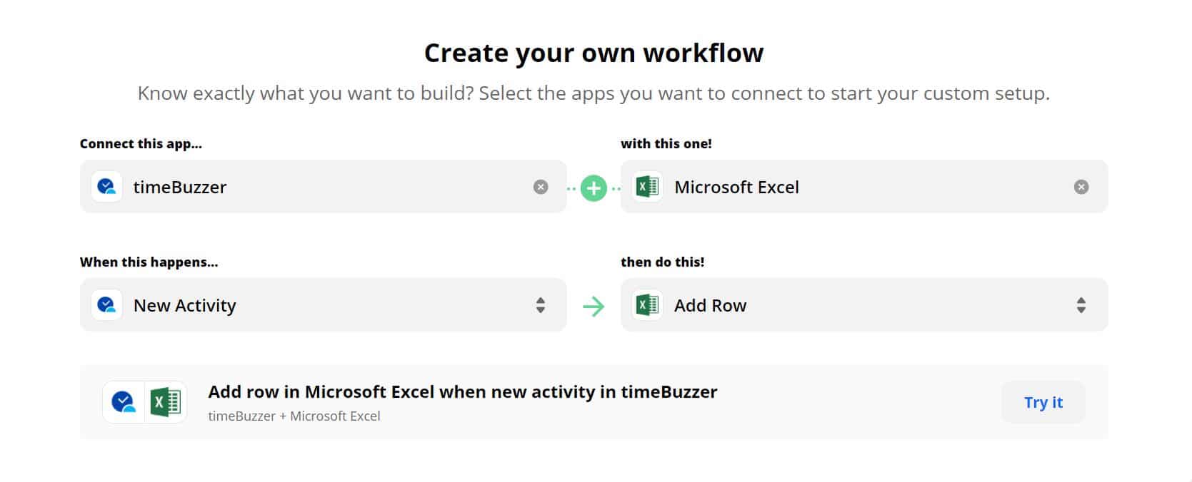Select the Microsoft Excel app input field
This screenshot has width=1192, height=482.
[864, 187]
